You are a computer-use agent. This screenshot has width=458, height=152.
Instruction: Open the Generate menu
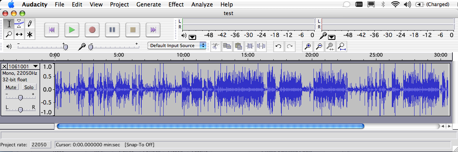pos(149,4)
